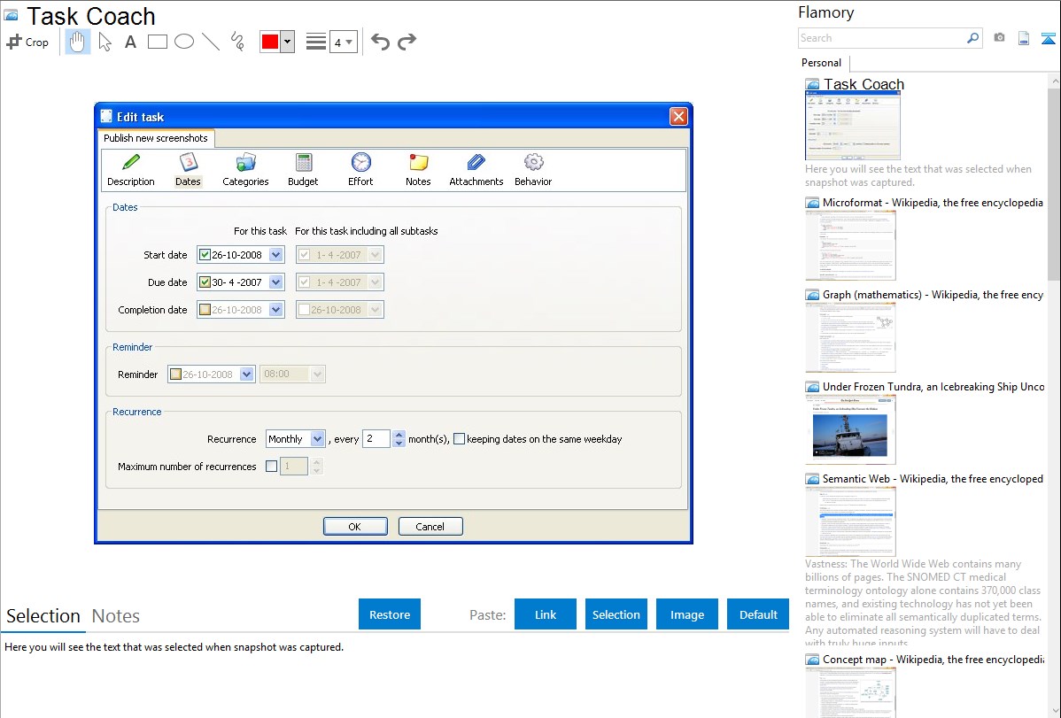Select the freehand scribble tool

point(237,42)
